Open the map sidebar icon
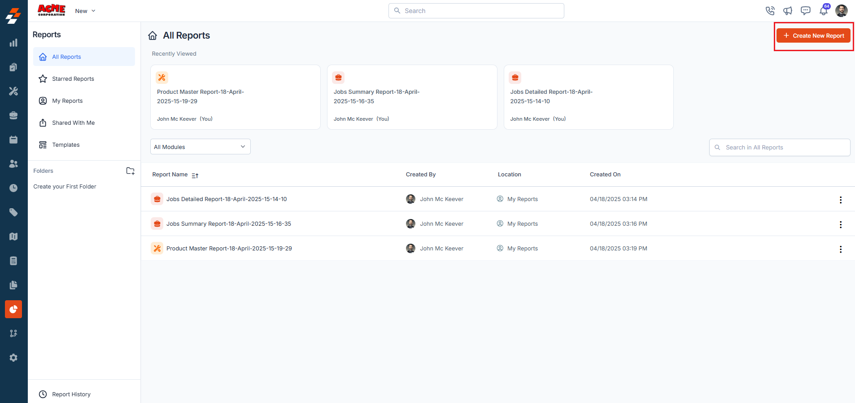 13,237
